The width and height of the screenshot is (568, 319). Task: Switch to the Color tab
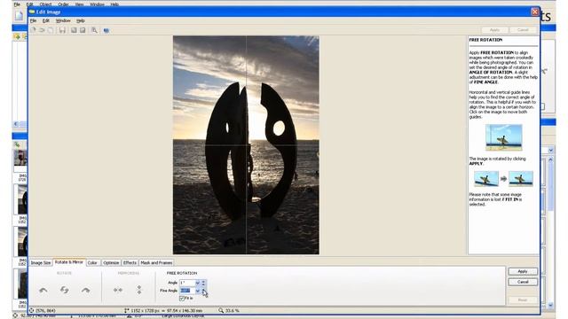click(x=92, y=263)
